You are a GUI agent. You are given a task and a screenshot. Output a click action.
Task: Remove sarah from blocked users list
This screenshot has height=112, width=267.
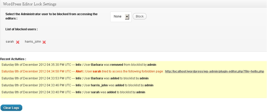coord(18,42)
